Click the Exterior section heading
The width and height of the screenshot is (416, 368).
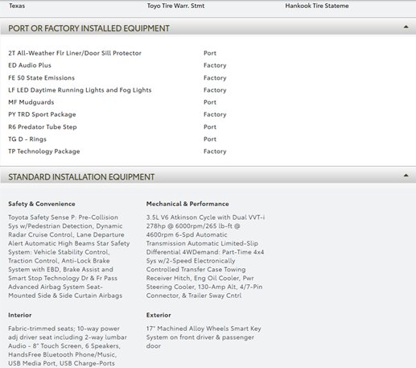[x=159, y=315]
